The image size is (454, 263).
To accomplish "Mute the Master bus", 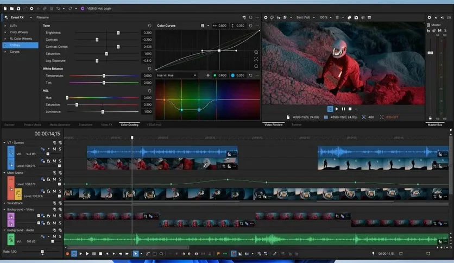I will click(x=440, y=30).
